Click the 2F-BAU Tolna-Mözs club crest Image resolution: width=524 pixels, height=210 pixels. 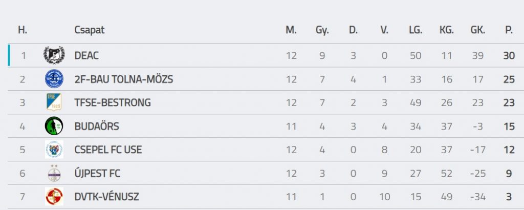(x=54, y=79)
